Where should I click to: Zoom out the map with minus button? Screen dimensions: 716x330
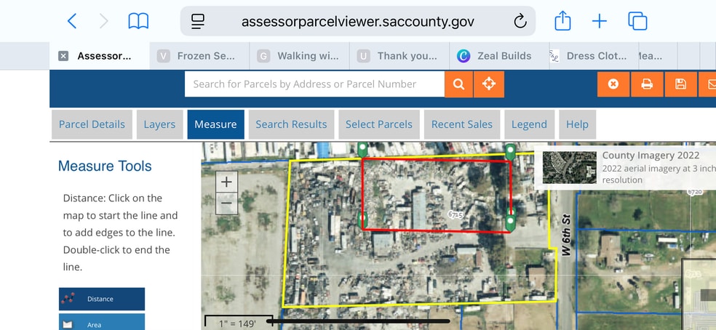(x=227, y=204)
